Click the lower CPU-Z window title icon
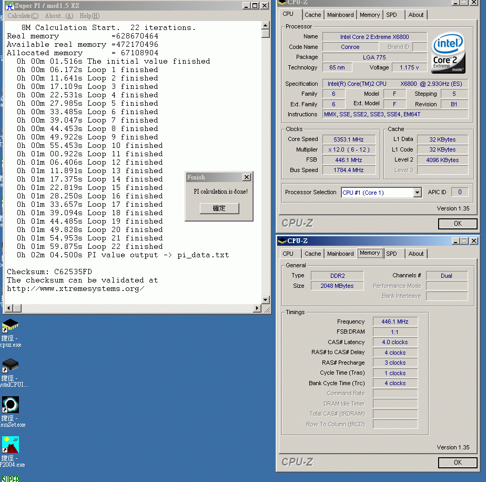Viewport: 486px width, 482px height. click(x=282, y=240)
